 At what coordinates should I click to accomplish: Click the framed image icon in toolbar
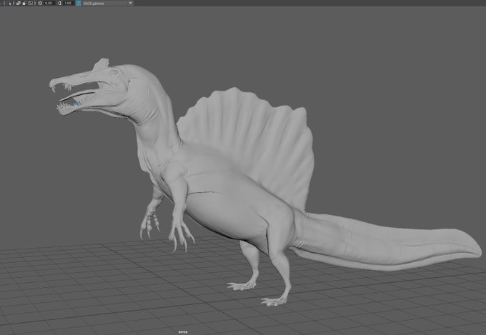[x=30, y=3]
